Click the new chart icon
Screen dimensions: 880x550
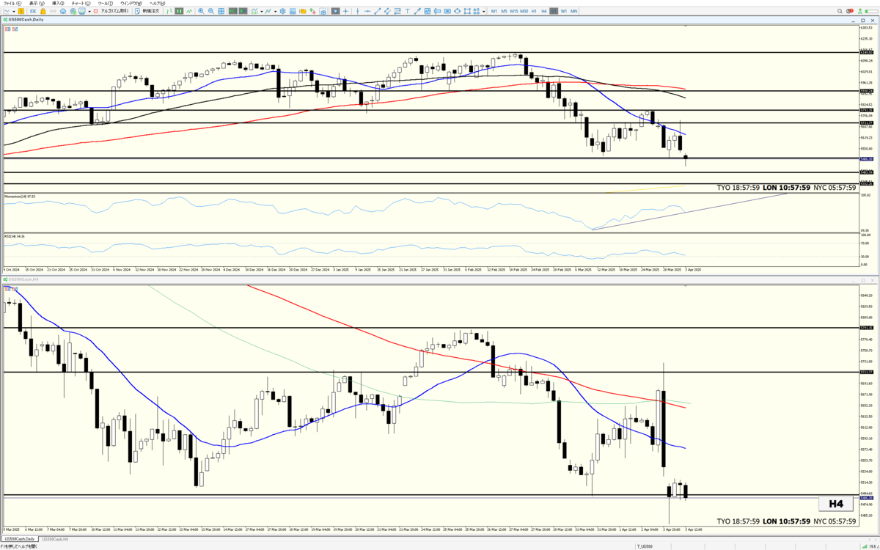[x=7, y=11]
